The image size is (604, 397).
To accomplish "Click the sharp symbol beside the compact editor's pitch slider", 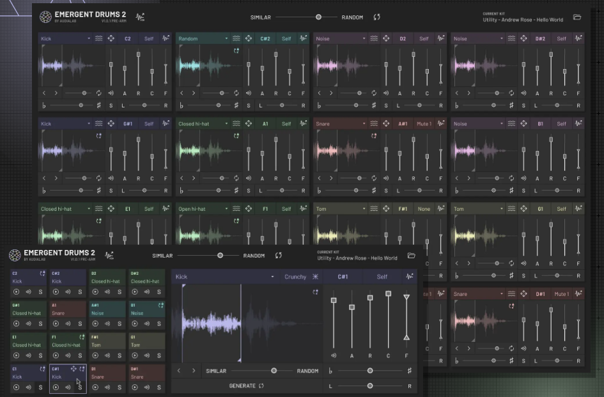I will coord(409,370).
